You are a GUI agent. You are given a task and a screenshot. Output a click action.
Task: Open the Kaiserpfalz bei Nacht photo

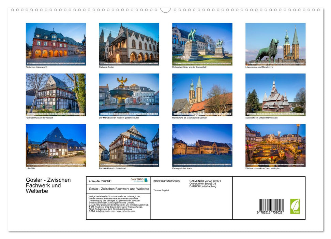[202, 145]
